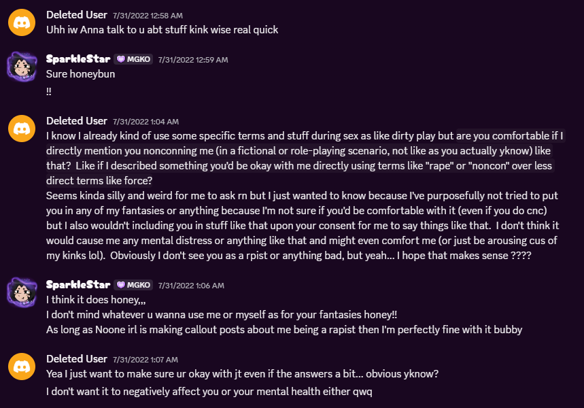Image resolution: width=584 pixels, height=408 pixels.
Task: Click MGKO server tag beside 12:59 AM message
Action: [x=133, y=59]
